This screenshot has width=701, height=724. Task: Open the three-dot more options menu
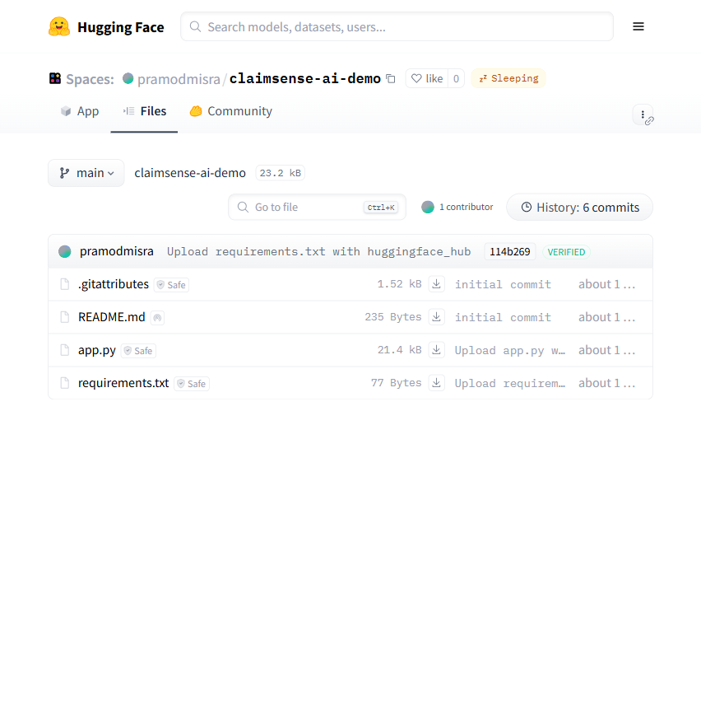643,114
